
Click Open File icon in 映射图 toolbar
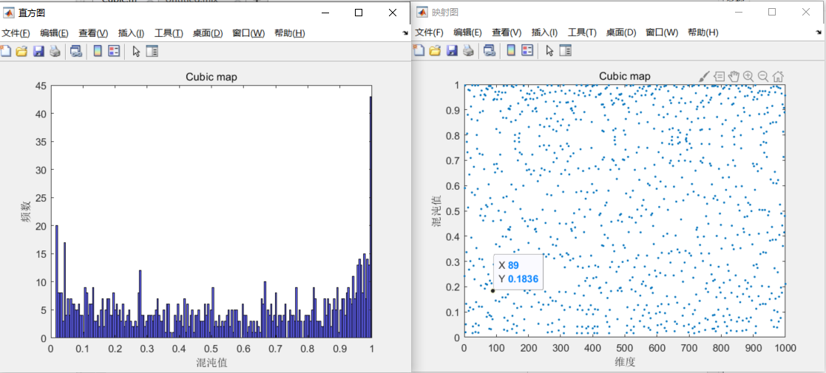[435, 50]
